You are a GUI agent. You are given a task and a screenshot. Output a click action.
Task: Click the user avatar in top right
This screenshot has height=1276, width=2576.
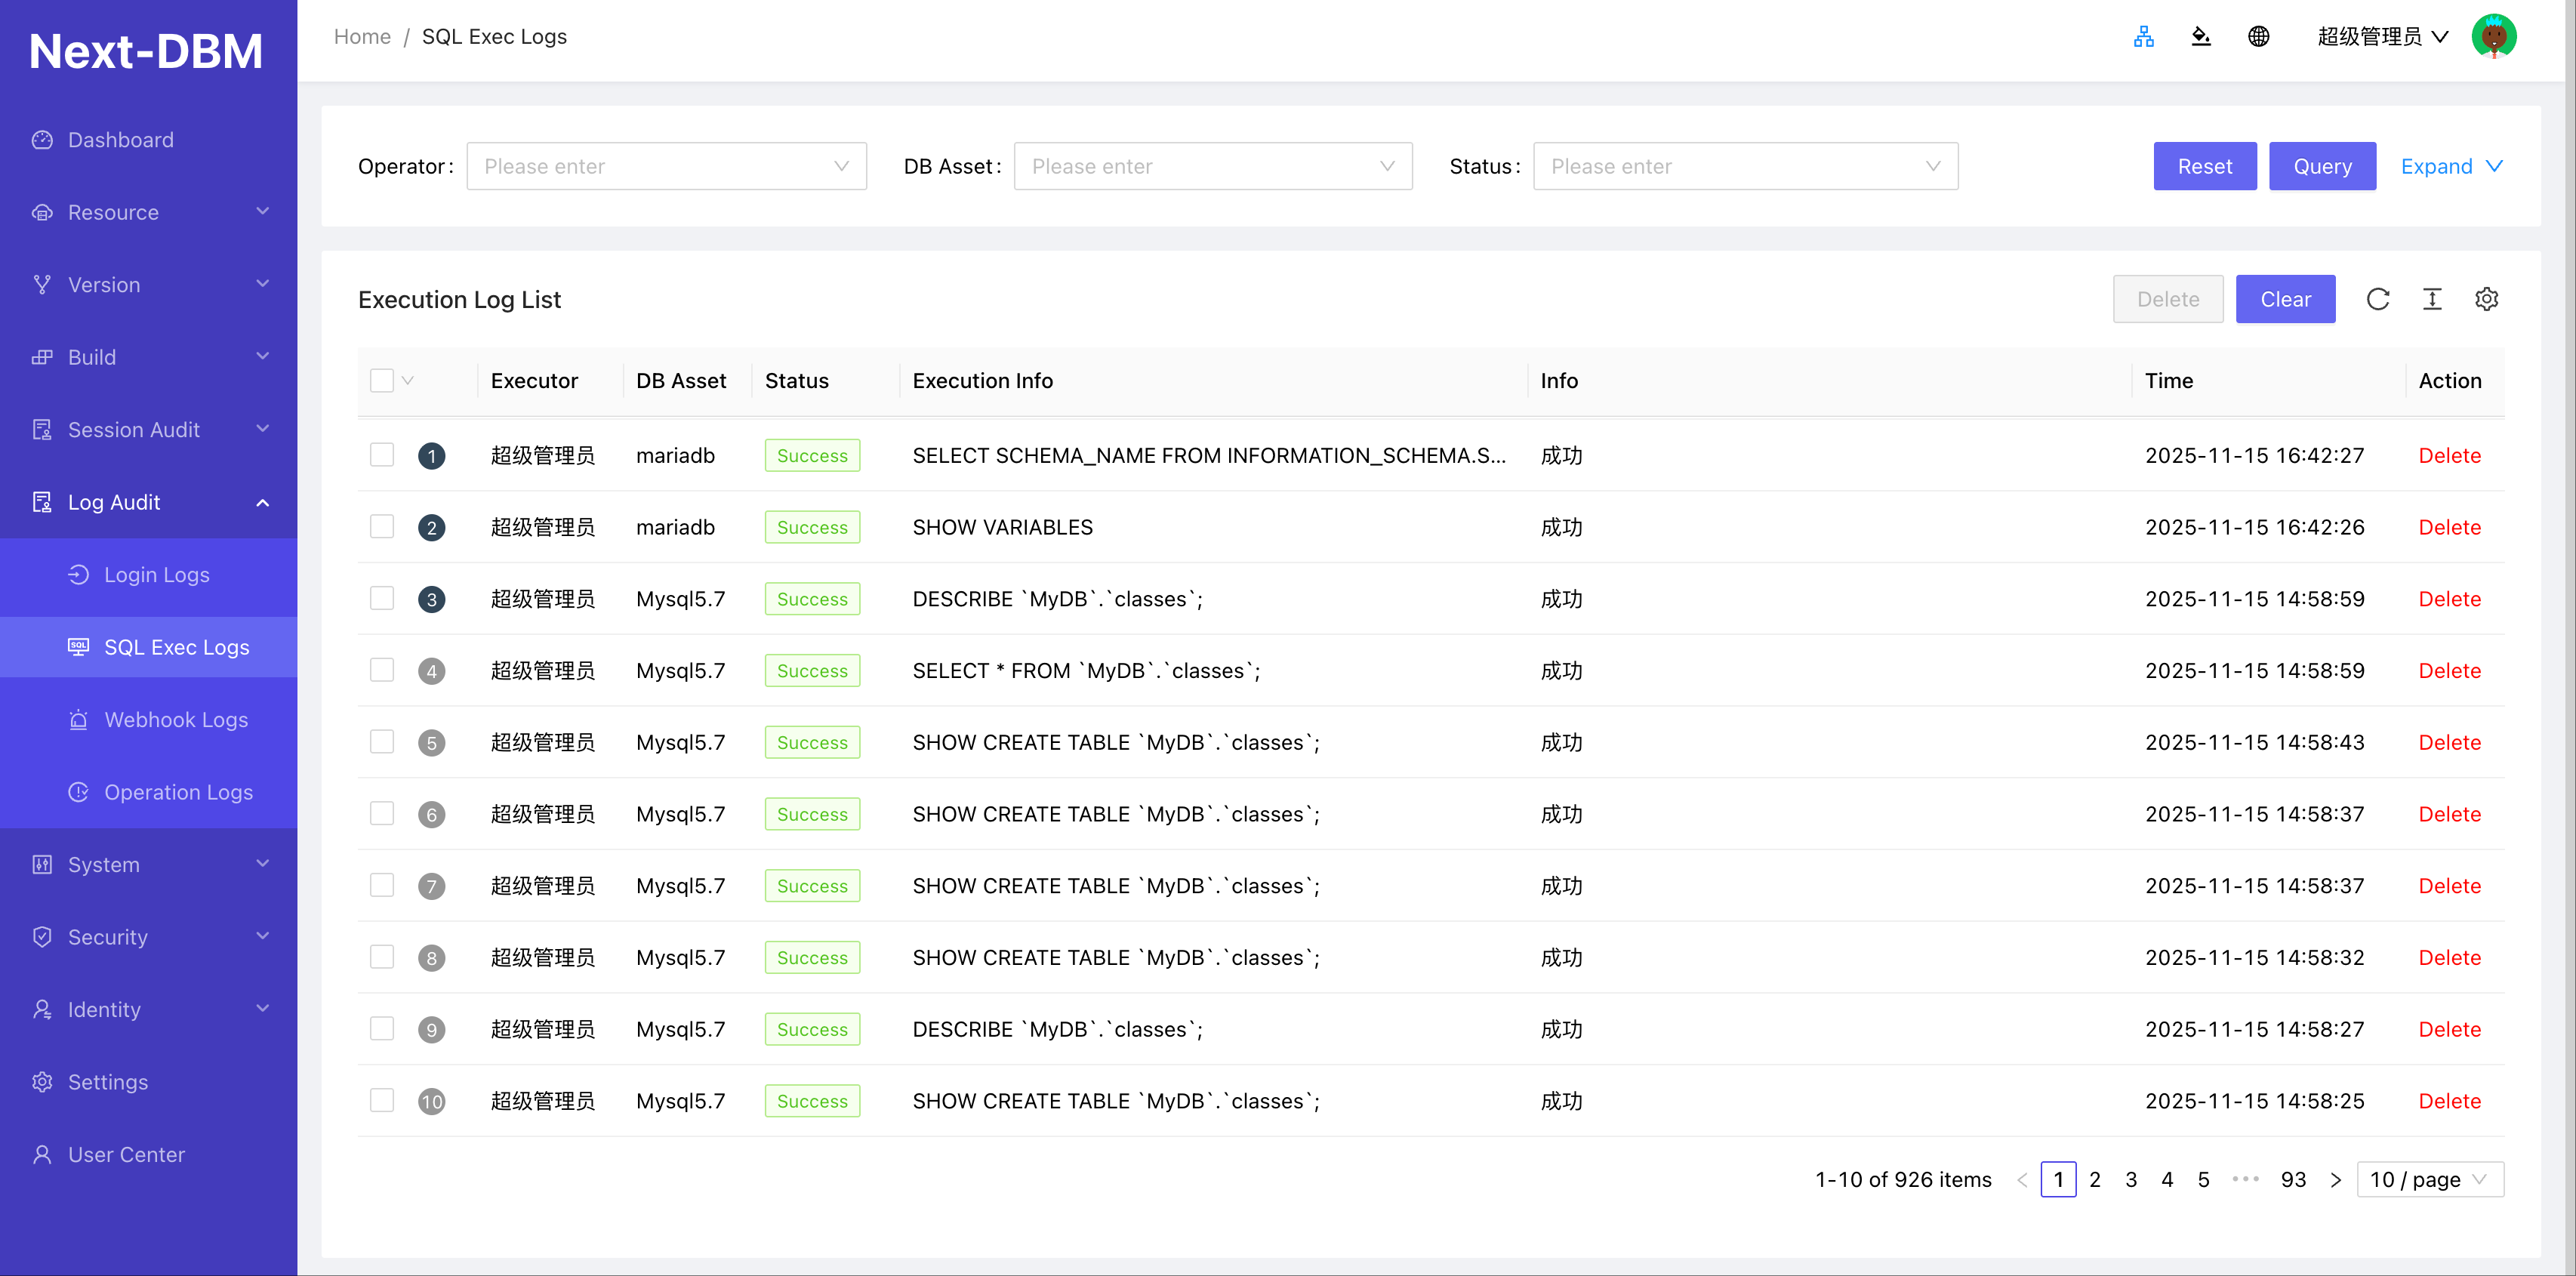click(2494, 36)
